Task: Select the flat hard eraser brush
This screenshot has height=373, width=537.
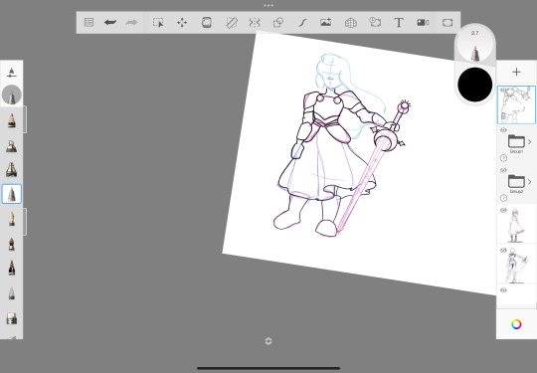Action: pyautogui.click(x=12, y=318)
